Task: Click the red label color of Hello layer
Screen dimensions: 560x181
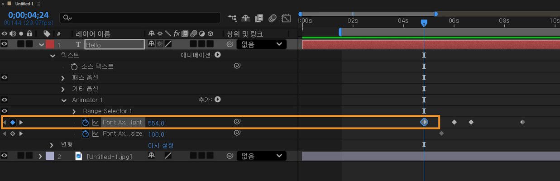Action: click(x=50, y=44)
